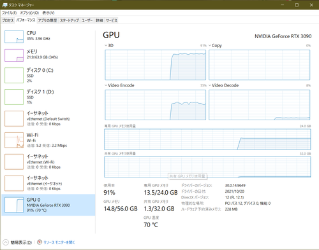Select the メモリ usage thumbnail graph
Viewport: 319px width, 250px height.
pyautogui.click(x=14, y=55)
